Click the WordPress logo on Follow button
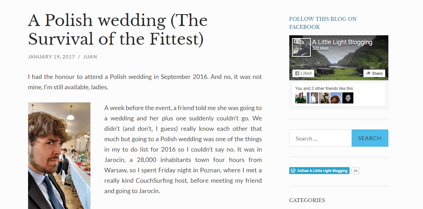The height and width of the screenshot is (209, 423). [x=293, y=171]
